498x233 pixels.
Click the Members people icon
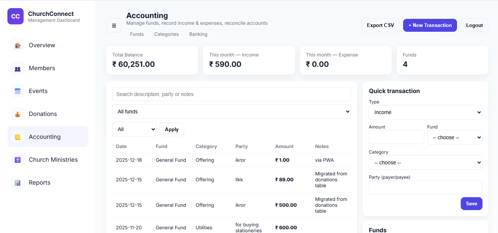18,68
